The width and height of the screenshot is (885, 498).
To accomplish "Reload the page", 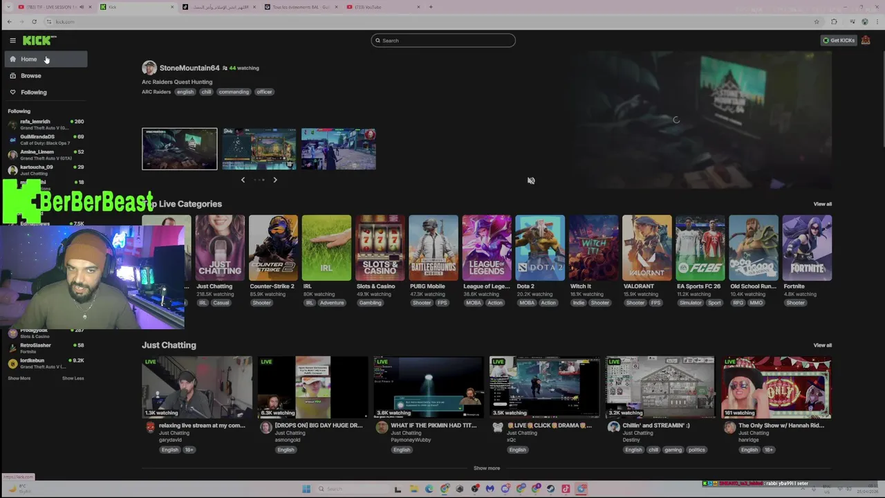I will pos(34,21).
